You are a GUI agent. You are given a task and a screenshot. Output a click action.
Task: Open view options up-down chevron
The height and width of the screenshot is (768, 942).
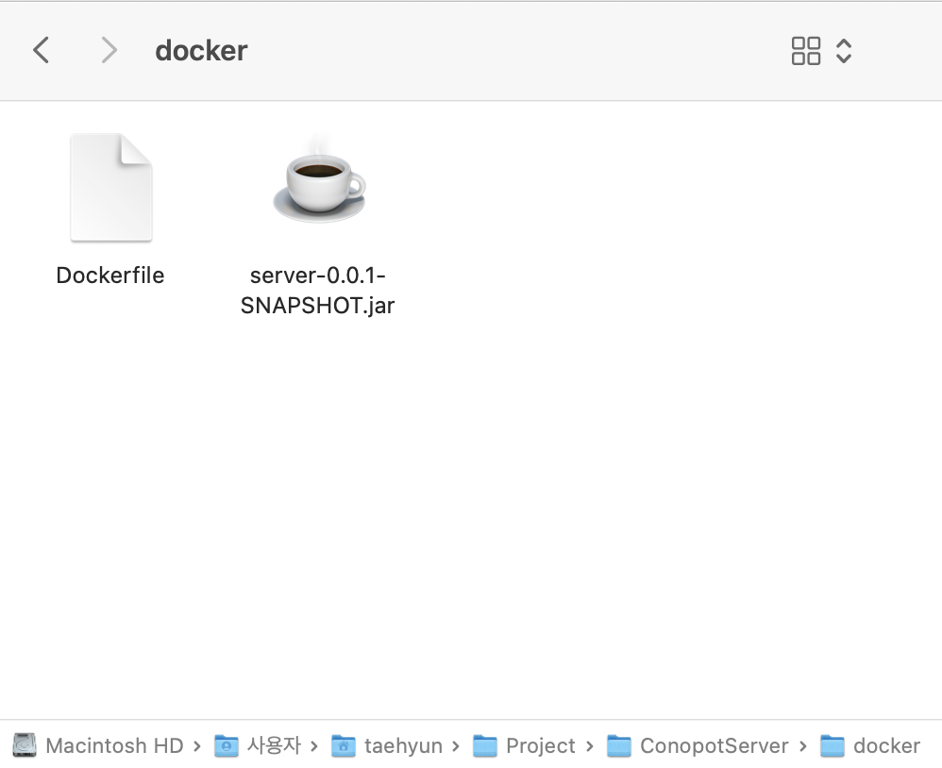(844, 50)
